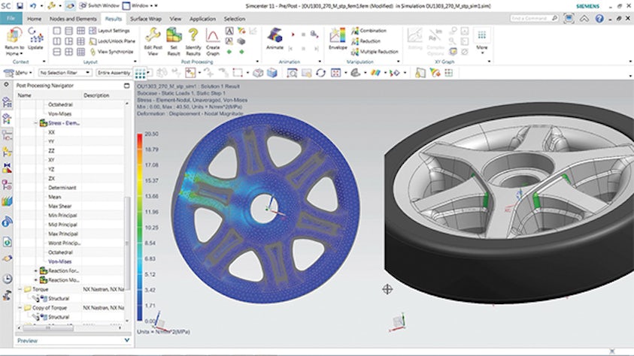
Task: Toggle full screen mode icon
Action: tap(569, 19)
